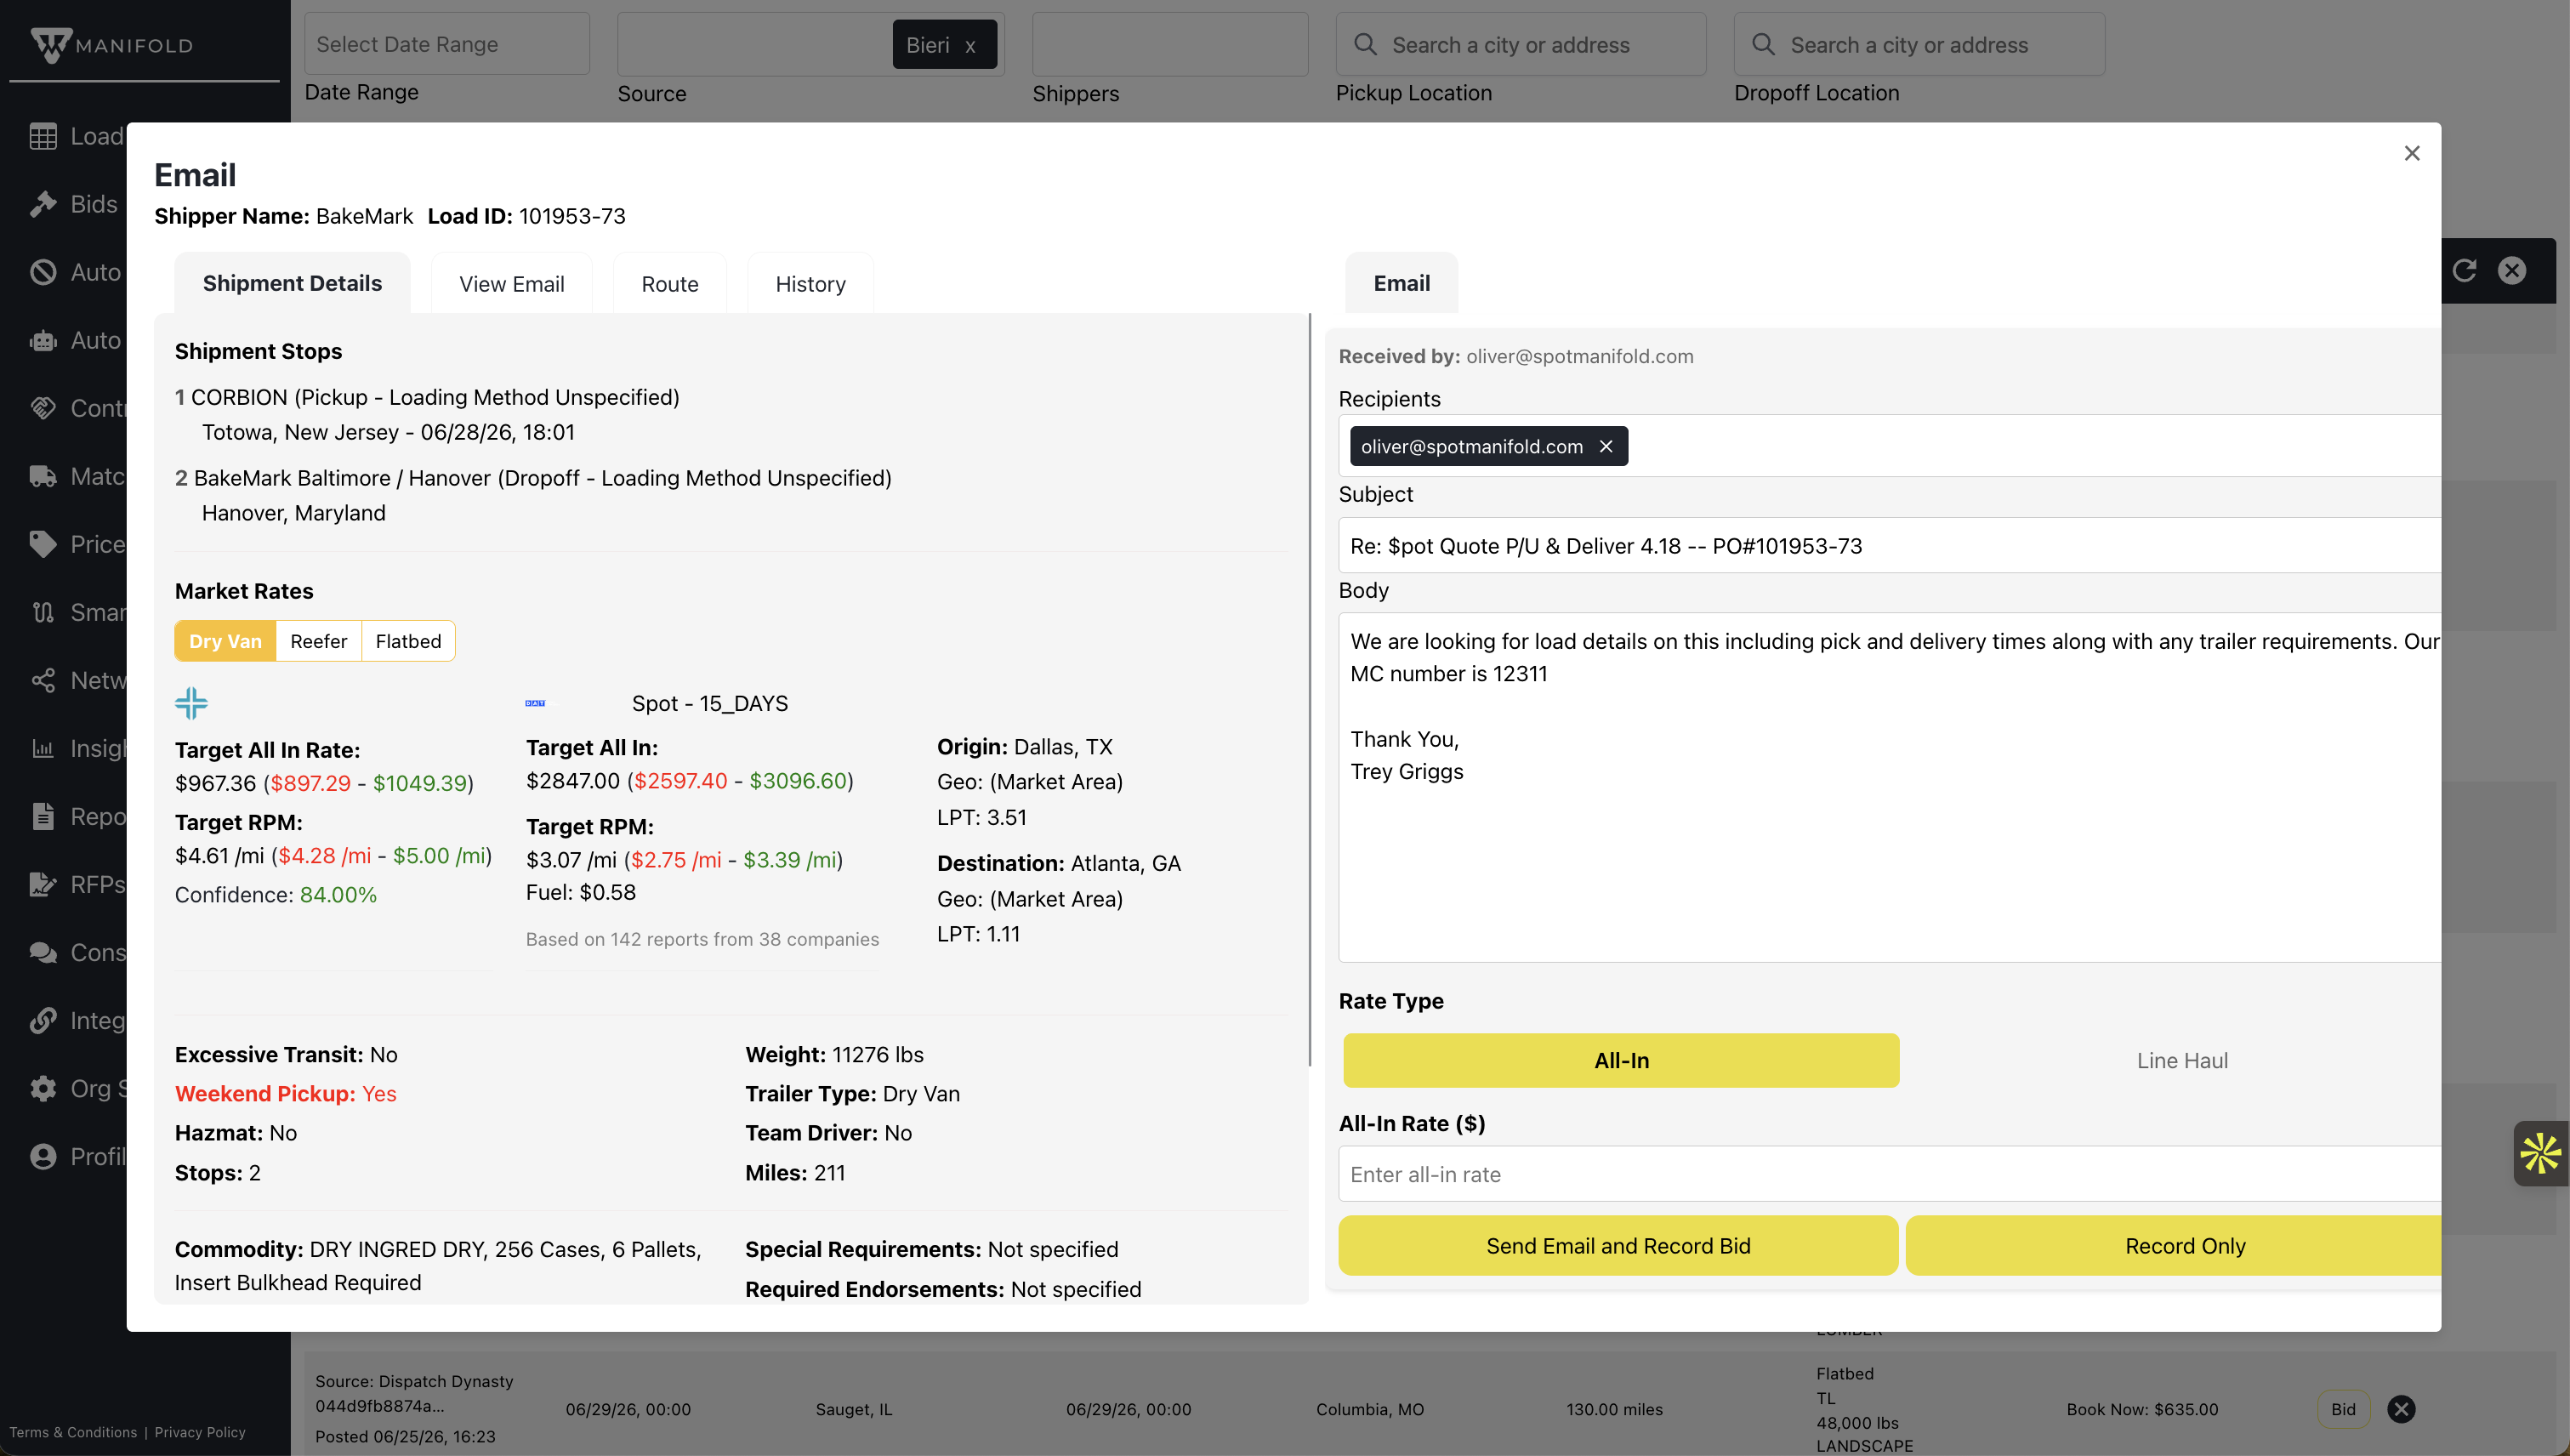Open the Smart routing icon in the sidebar
Viewport: 2570px width, 1456px height.
tap(43, 612)
